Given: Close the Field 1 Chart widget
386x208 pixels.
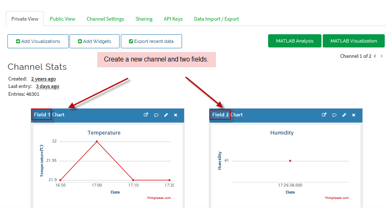Looking at the screenshot, I should (175, 115).
